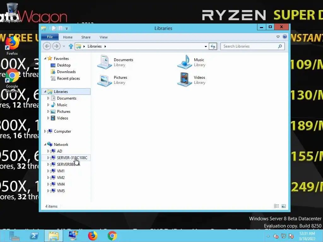
Task: Select SERVER8BETA network computer
Action: pos(68,164)
